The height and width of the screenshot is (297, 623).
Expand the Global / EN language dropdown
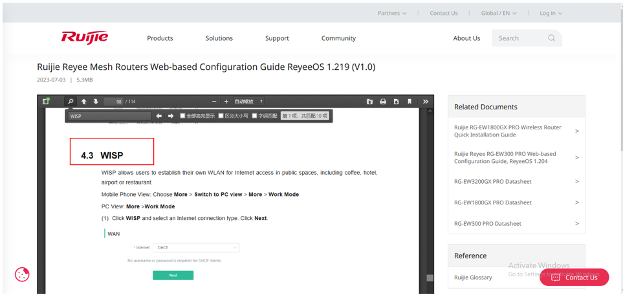click(499, 13)
